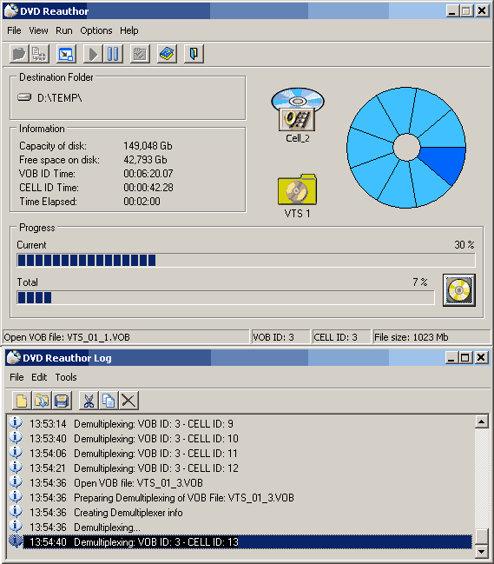Select the 13:54:36 Demultiplexing... log row
This screenshot has width=494, height=564.
[x=85, y=527]
